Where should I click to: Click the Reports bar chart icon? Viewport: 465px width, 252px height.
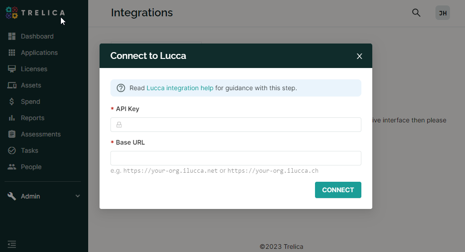(12, 118)
